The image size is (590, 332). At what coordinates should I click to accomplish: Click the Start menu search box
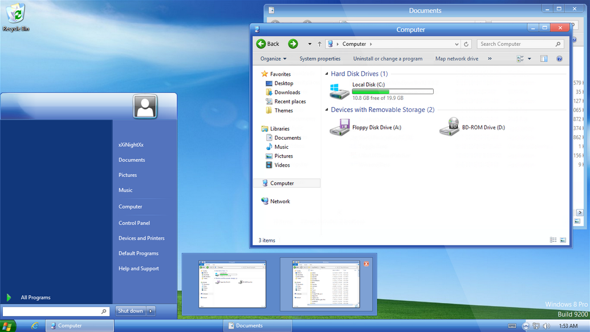point(56,311)
